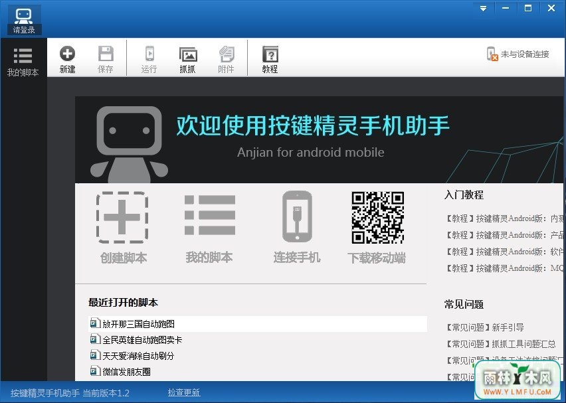
Task: Open recent script 微信发朋友圈
Action: 120,372
